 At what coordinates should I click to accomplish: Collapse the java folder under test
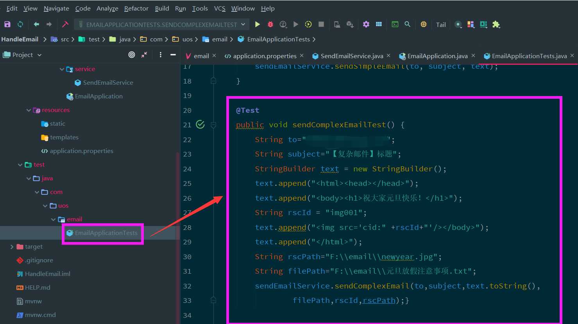(29, 178)
